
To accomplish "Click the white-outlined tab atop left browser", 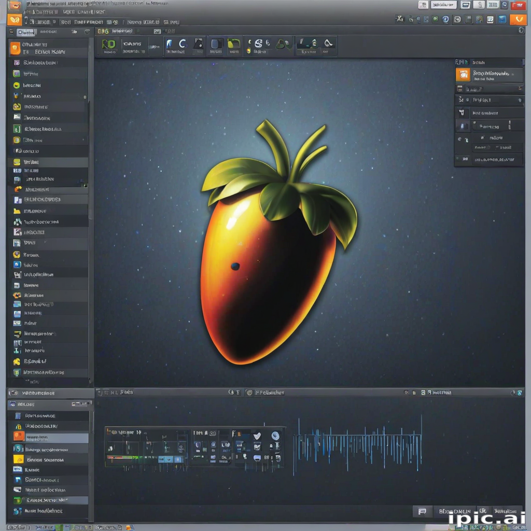I will point(26,32).
